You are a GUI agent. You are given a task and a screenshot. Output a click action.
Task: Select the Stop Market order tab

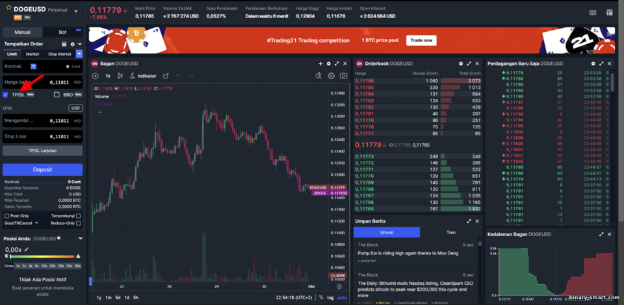pyautogui.click(x=60, y=54)
